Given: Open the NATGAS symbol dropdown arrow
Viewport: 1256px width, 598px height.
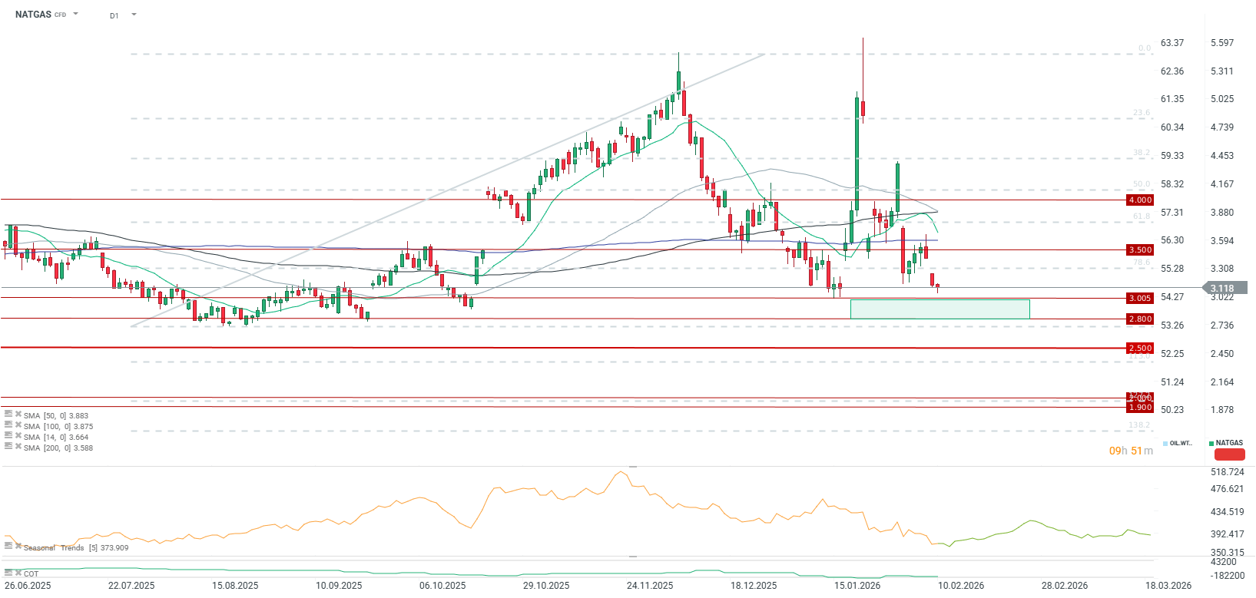Looking at the screenshot, I should (x=75, y=14).
